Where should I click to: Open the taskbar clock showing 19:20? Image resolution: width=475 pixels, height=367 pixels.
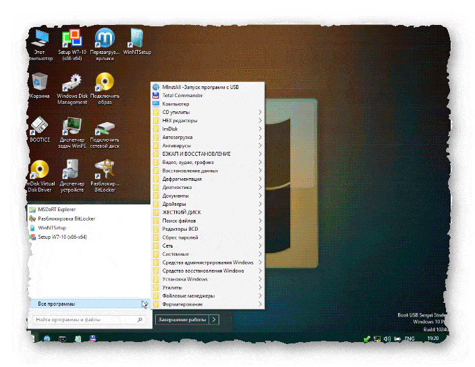point(433,338)
